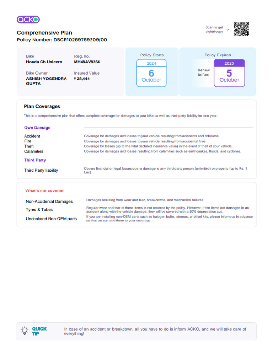Click the Policy Starts 6 October calendar card

tap(151, 73)
